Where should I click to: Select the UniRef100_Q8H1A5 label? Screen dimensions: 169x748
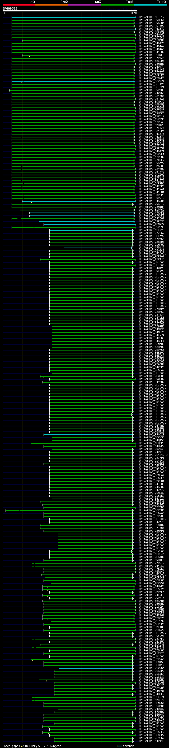coord(151,64)
